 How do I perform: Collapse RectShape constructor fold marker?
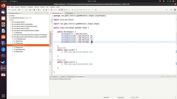coord(53,32)
